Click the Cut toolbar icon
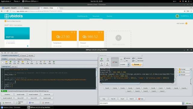Screen dimensions: 193x109 (x=37, y=62)
